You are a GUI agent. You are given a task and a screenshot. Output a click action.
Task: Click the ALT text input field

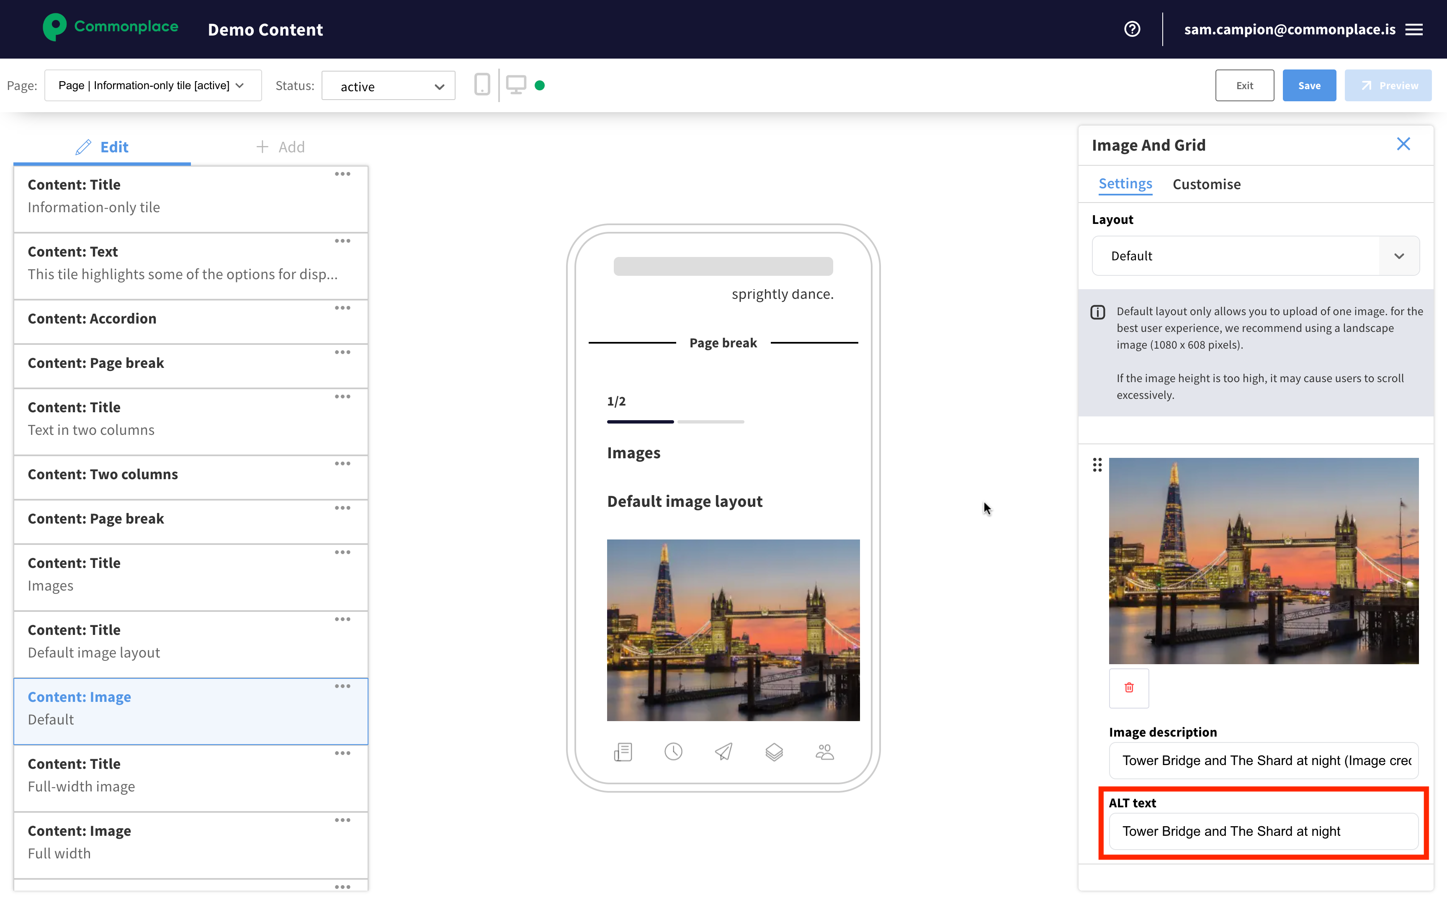click(x=1263, y=831)
